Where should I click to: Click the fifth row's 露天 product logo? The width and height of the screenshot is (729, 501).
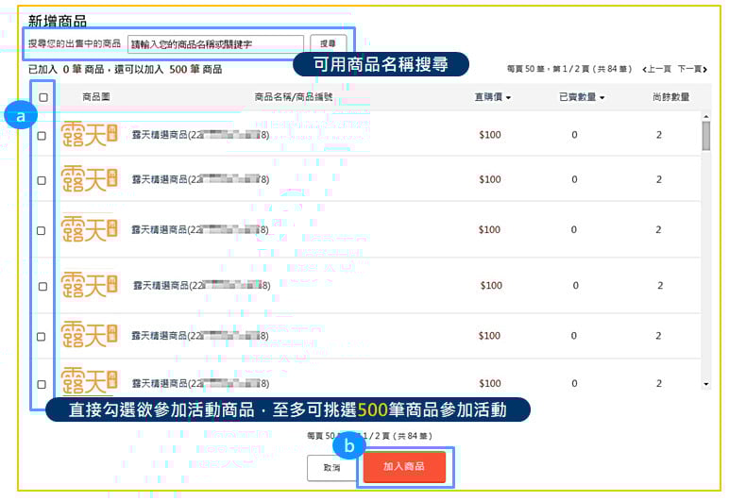pos(90,335)
